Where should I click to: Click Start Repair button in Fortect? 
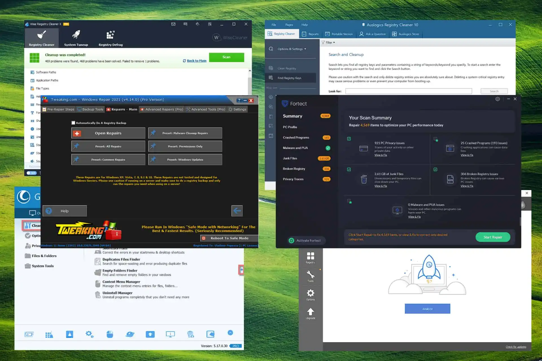click(x=493, y=237)
